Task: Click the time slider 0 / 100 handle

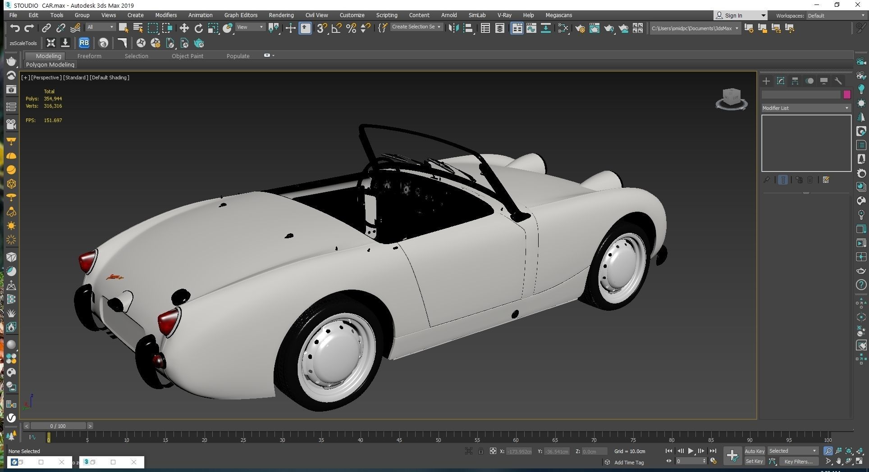Action: [x=58, y=426]
